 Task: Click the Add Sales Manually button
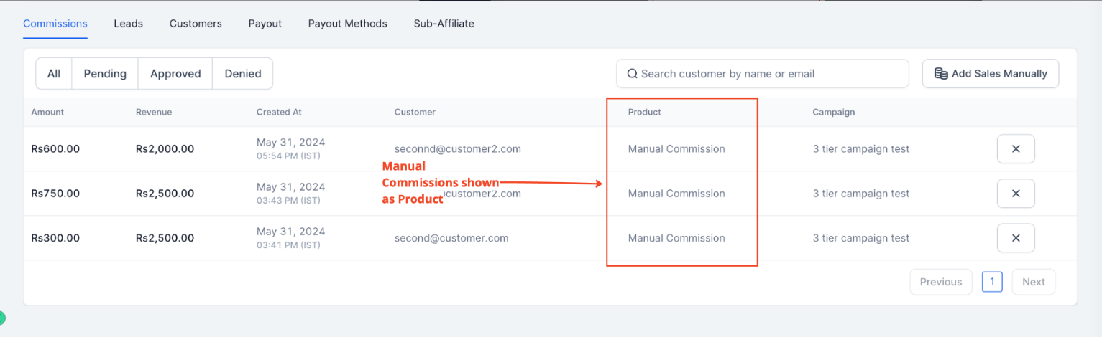991,74
